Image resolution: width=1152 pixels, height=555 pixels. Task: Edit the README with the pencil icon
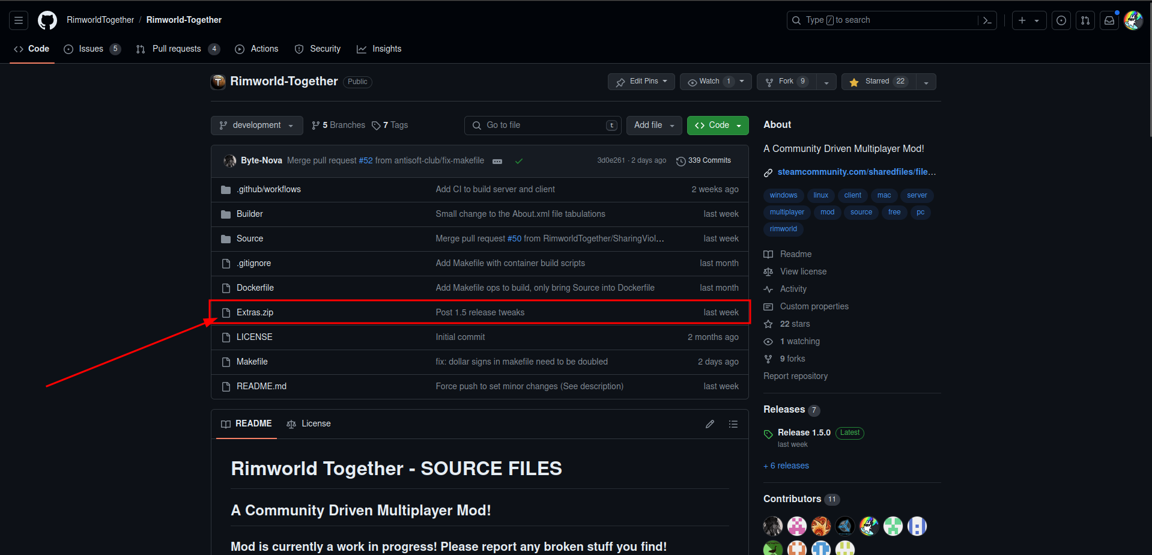pyautogui.click(x=710, y=424)
